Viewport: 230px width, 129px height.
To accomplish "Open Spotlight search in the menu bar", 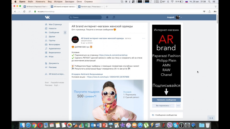I will coord(209,2).
